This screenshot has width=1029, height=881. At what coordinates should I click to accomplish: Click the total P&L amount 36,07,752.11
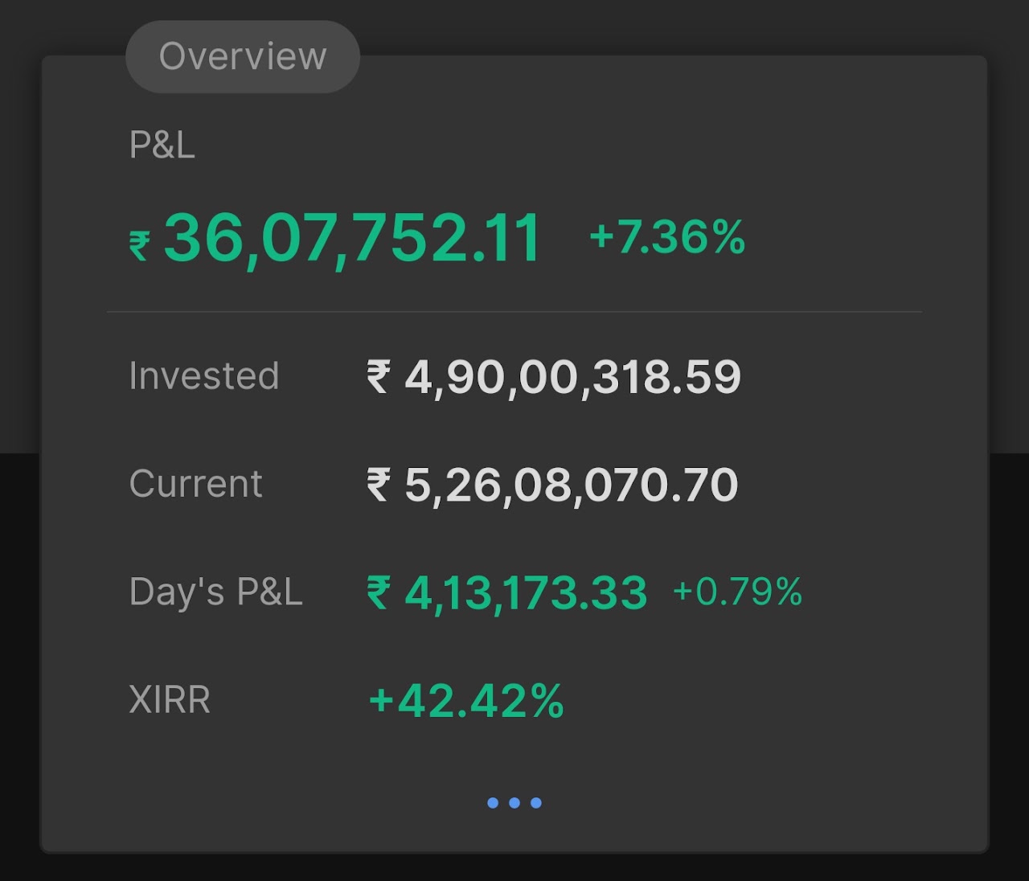[352, 239]
